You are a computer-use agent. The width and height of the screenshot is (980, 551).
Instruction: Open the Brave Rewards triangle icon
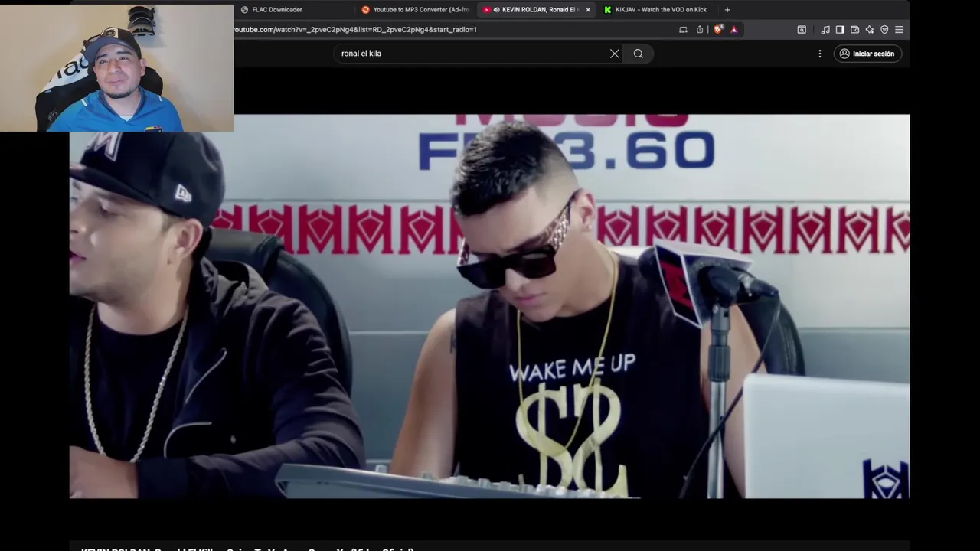pos(733,30)
